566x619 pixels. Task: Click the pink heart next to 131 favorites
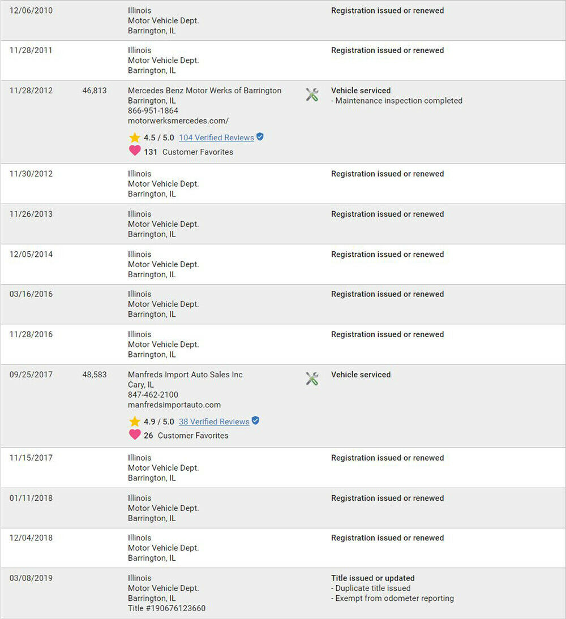135,151
